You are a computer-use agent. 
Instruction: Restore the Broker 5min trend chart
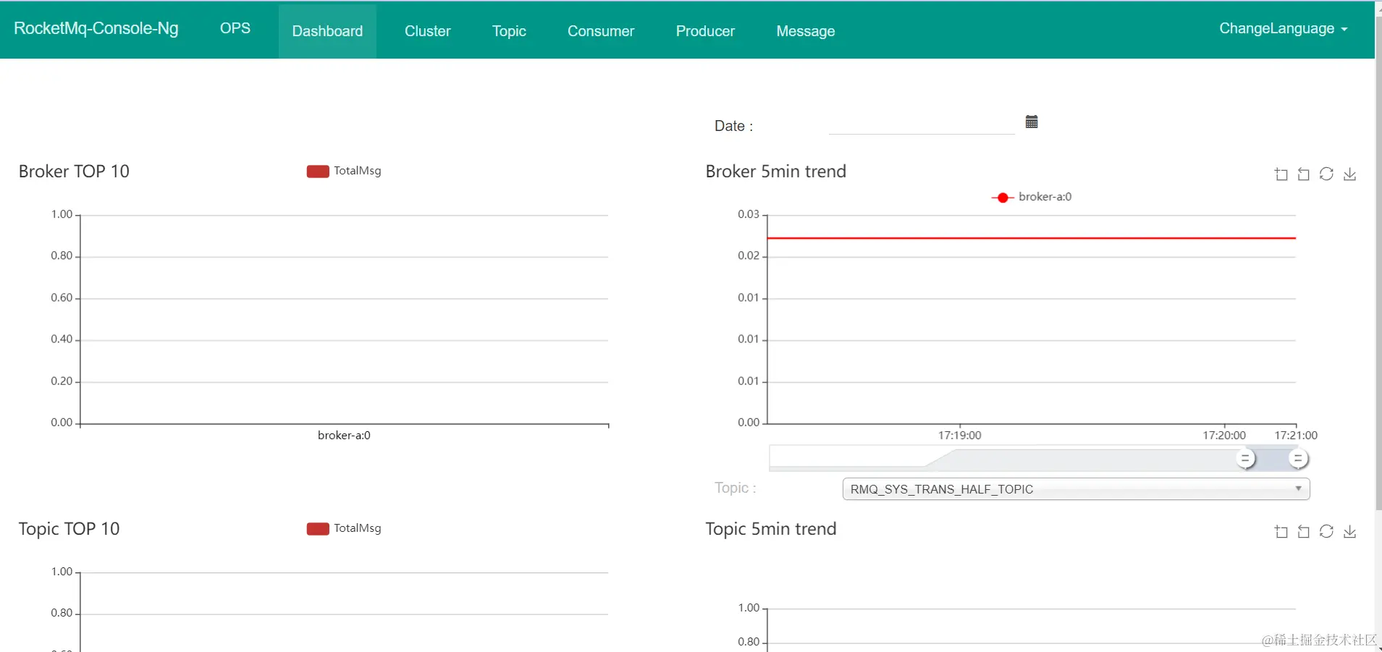coord(1326,174)
